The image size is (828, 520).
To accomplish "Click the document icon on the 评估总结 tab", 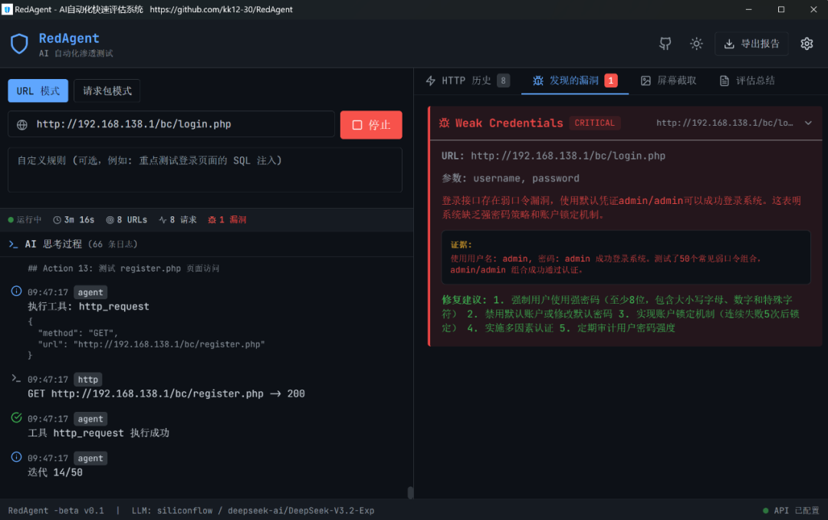I will (x=723, y=80).
